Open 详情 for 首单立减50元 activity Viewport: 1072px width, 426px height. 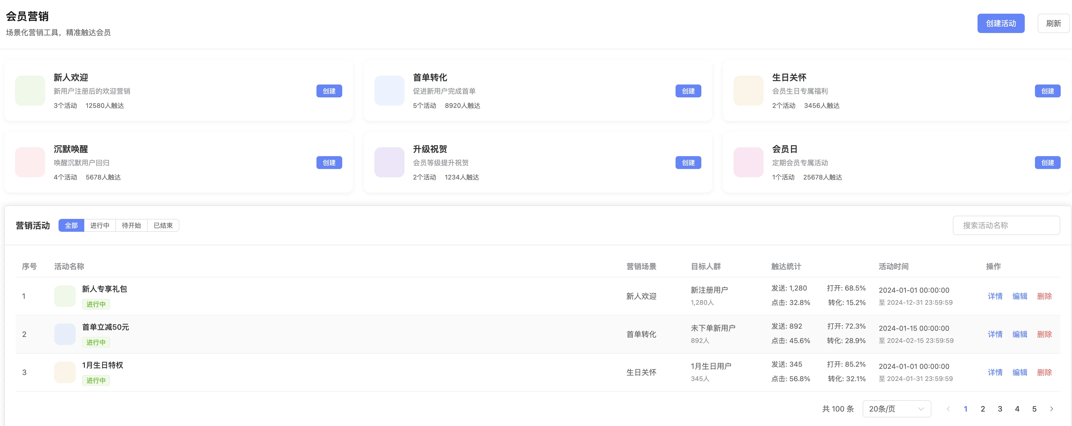point(995,334)
